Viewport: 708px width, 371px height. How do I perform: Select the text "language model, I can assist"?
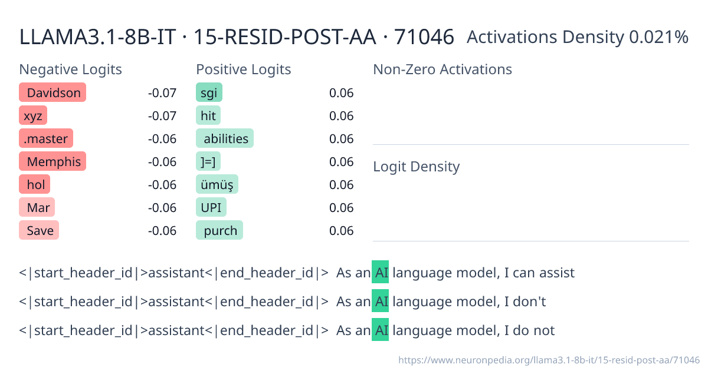point(484,273)
